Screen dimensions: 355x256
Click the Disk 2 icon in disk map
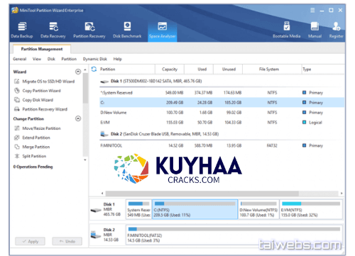pyautogui.click(x=96, y=235)
